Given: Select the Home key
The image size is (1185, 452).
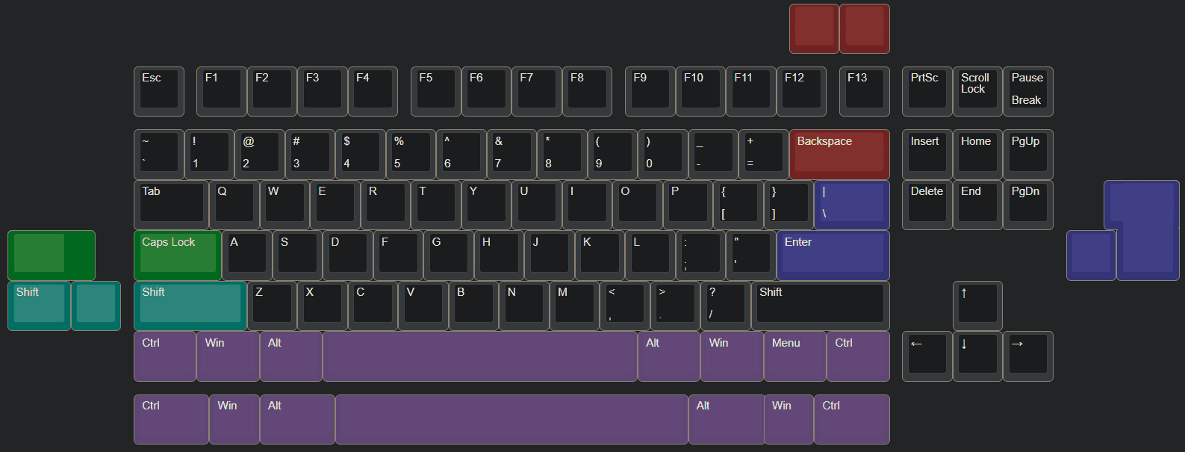Looking at the screenshot, I should coord(977,153).
